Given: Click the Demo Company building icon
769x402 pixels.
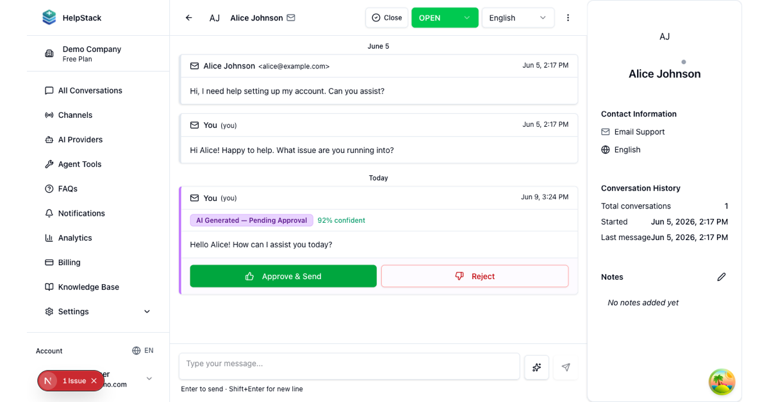Looking at the screenshot, I should [x=49, y=54].
